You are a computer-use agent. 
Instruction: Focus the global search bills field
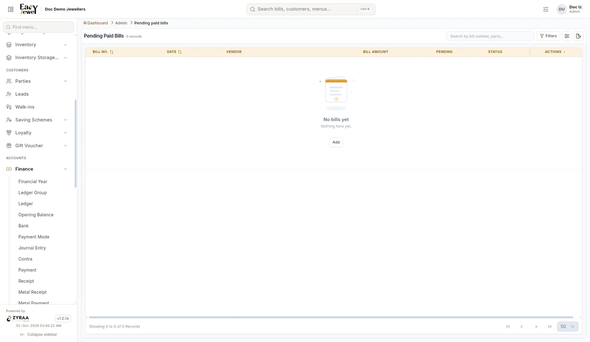tap(310, 9)
